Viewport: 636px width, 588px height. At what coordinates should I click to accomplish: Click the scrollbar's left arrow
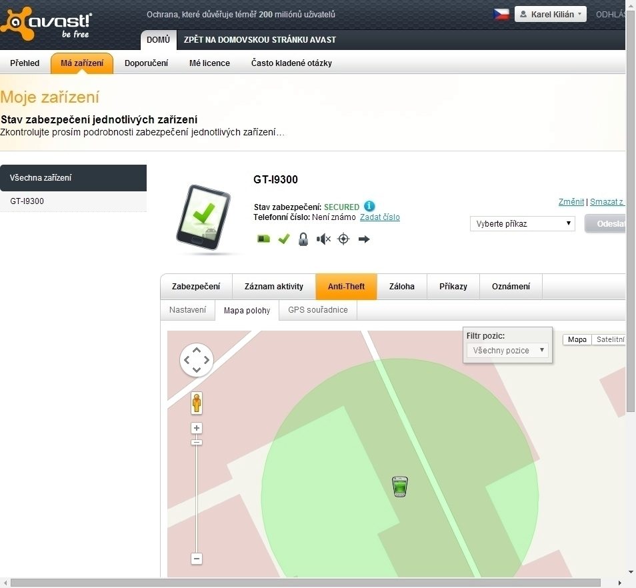[x=5, y=583]
